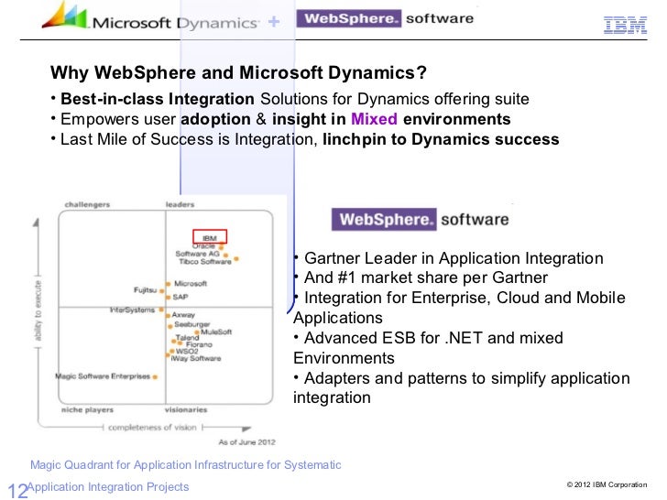Click the Software AG label in quadrant
The height and width of the screenshot is (500, 667).
[197, 254]
